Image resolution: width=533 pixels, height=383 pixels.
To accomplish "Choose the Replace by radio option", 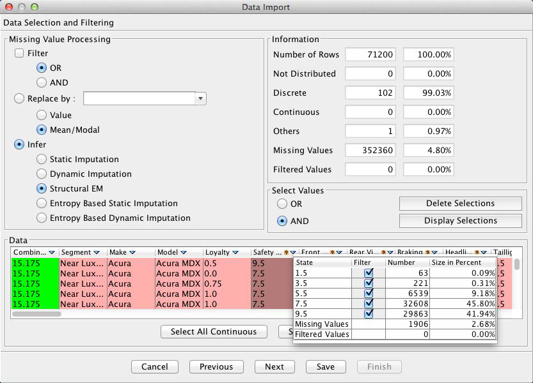I will (x=19, y=99).
